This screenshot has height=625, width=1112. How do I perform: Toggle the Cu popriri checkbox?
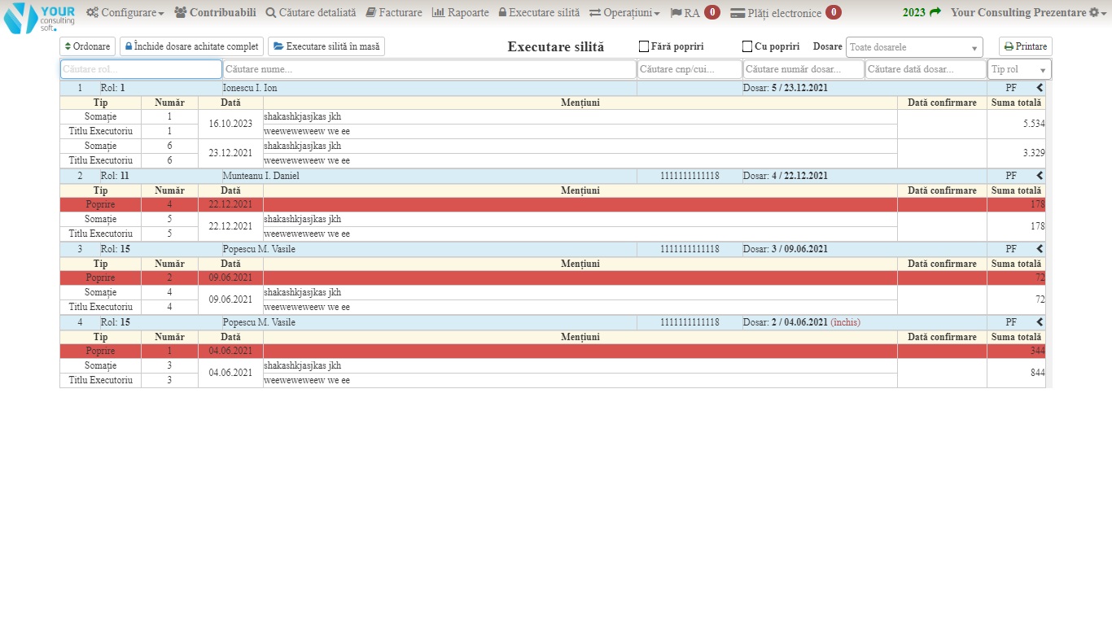click(x=747, y=47)
